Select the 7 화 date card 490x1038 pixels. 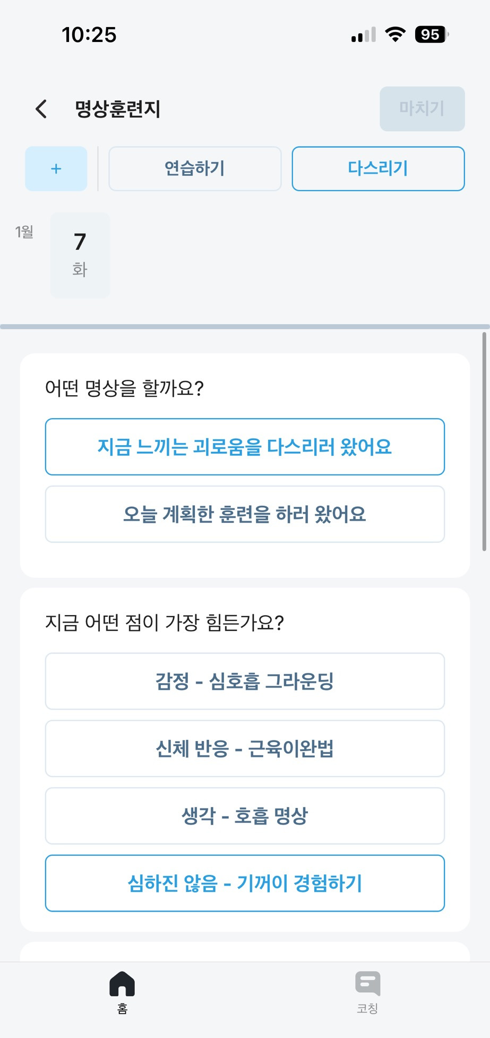coord(80,255)
